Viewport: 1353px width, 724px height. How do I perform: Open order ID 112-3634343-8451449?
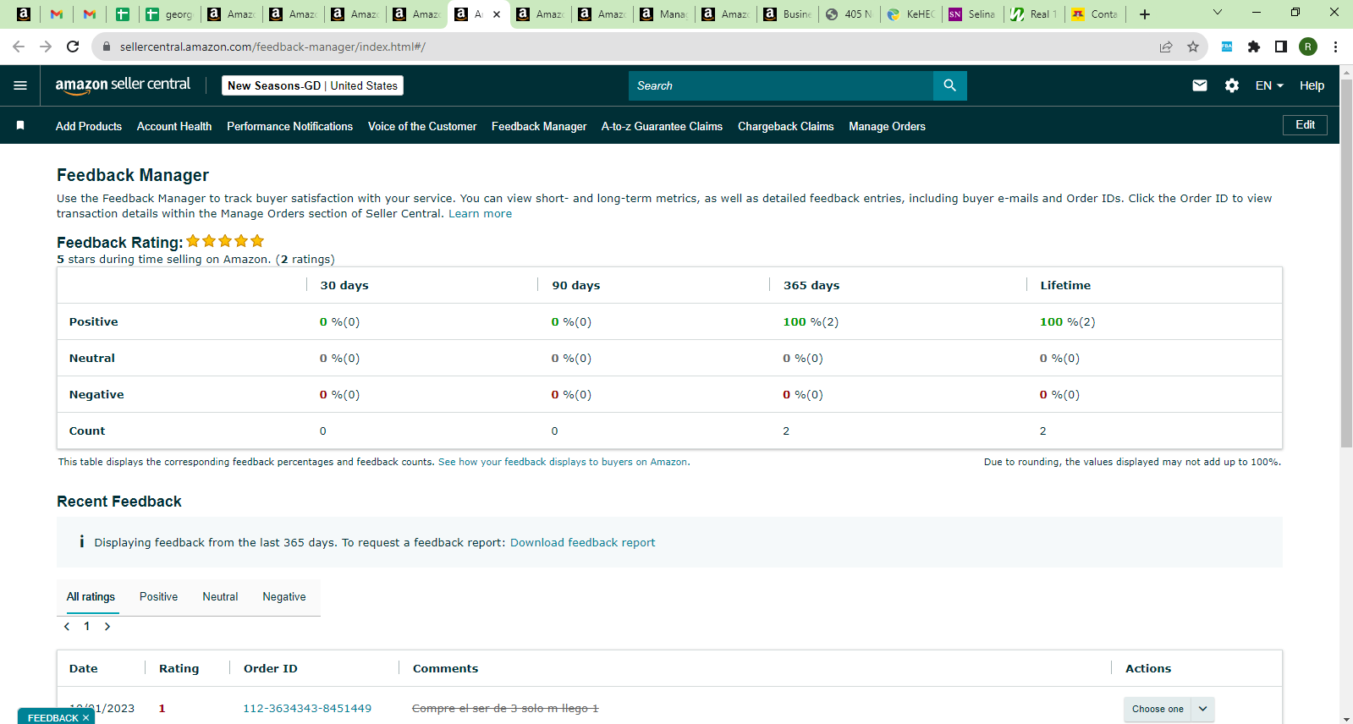click(x=307, y=709)
